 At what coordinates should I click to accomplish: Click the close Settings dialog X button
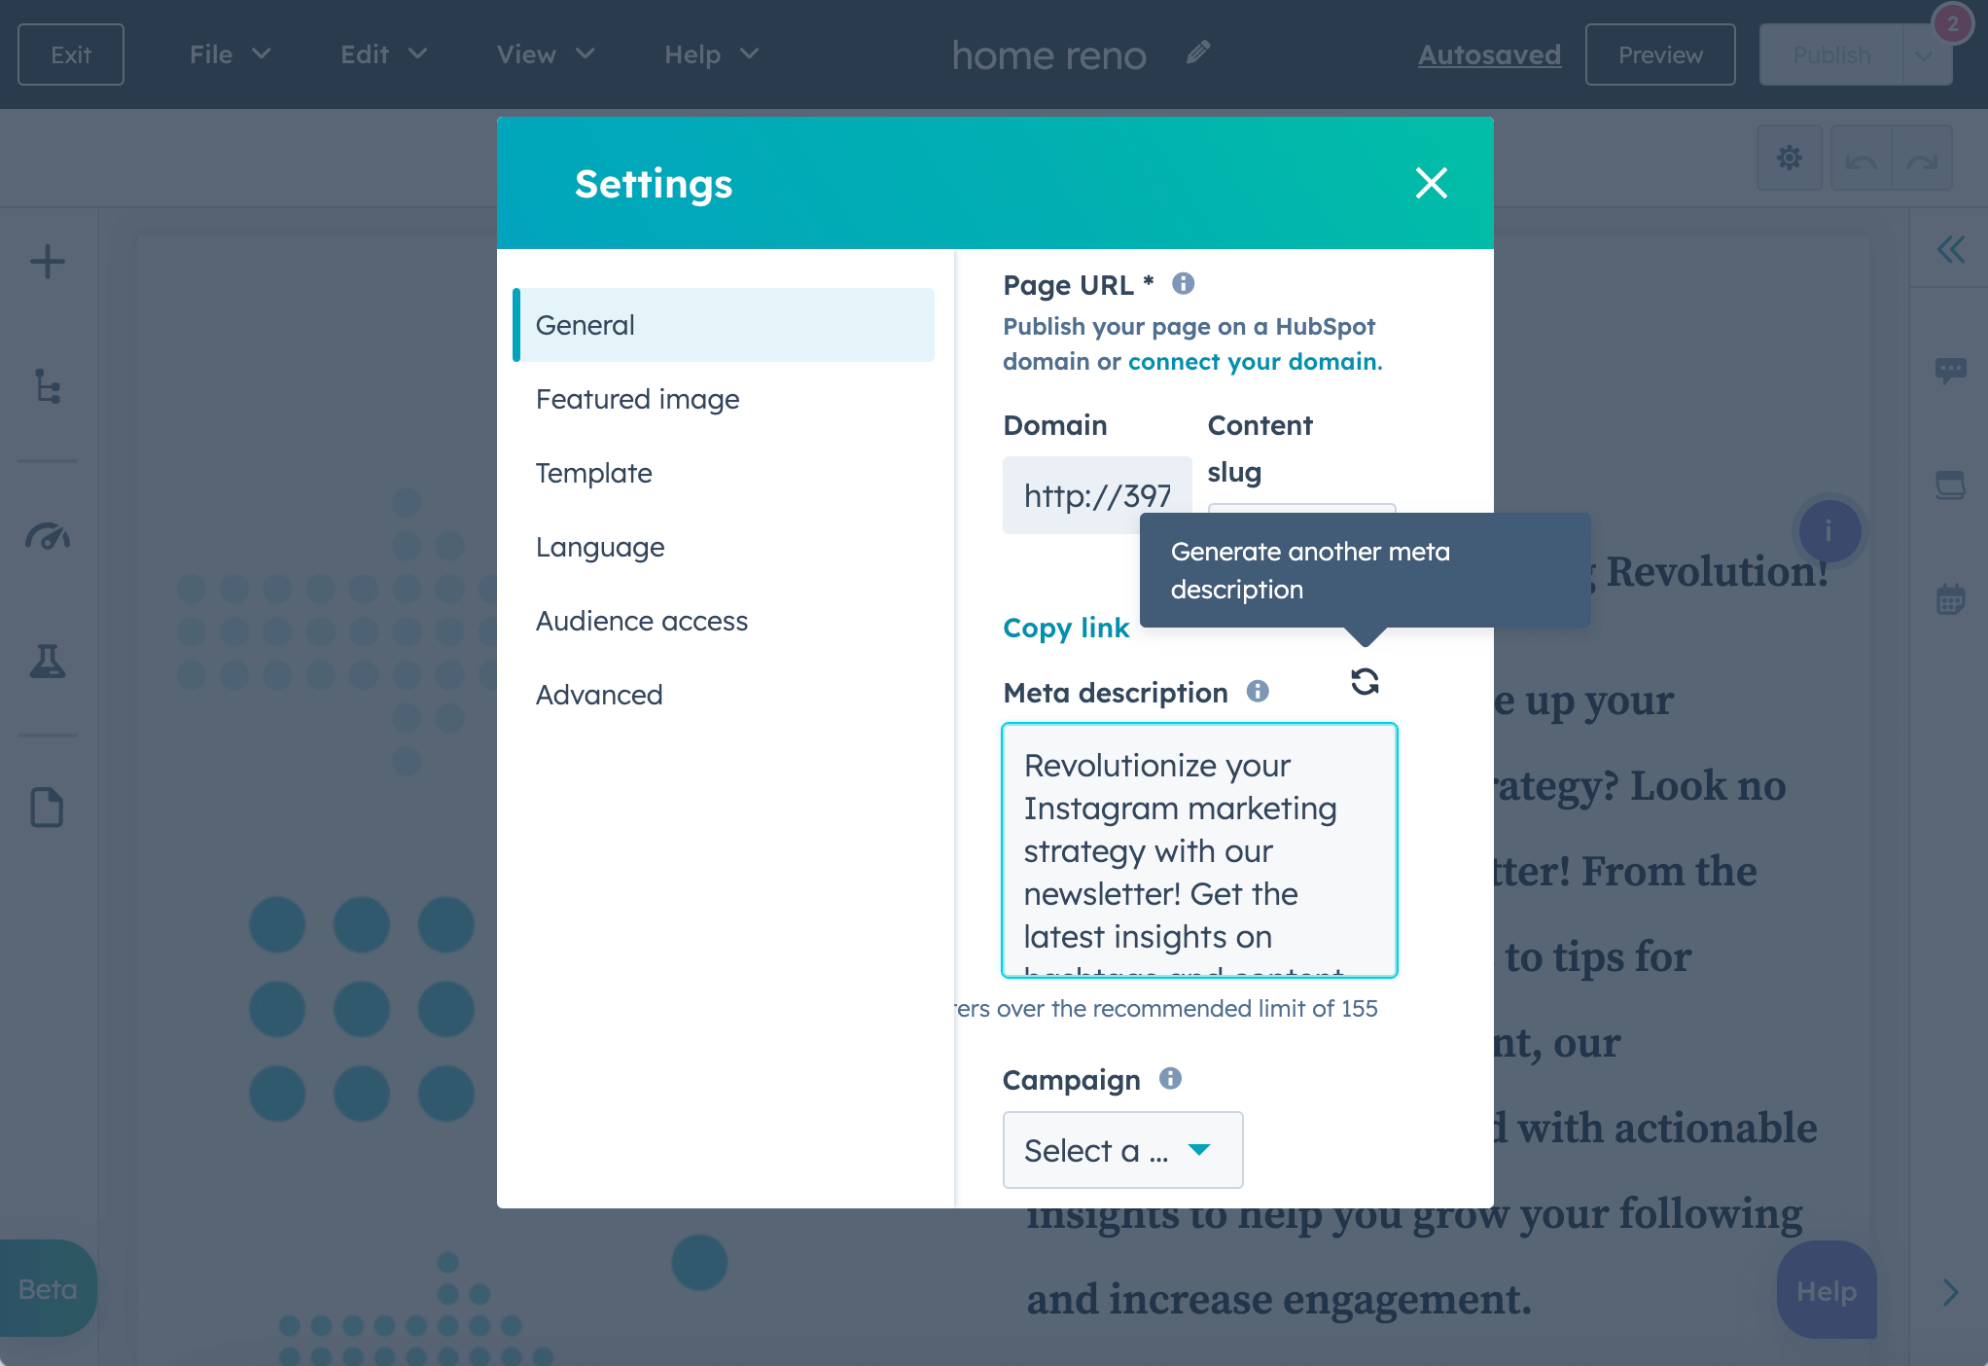pyautogui.click(x=1429, y=183)
